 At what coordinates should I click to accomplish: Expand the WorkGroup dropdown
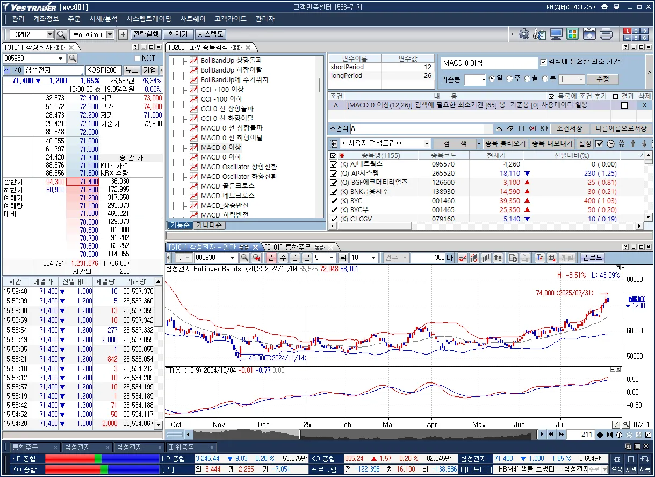(110, 34)
